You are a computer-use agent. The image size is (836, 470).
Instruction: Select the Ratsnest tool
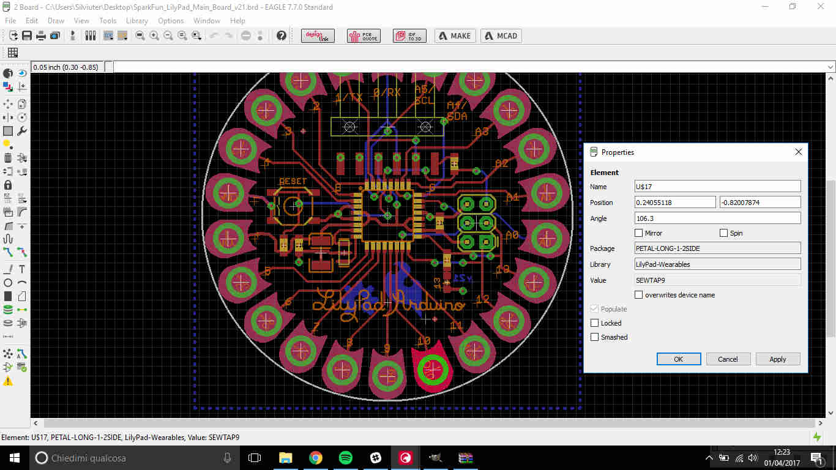(x=8, y=354)
